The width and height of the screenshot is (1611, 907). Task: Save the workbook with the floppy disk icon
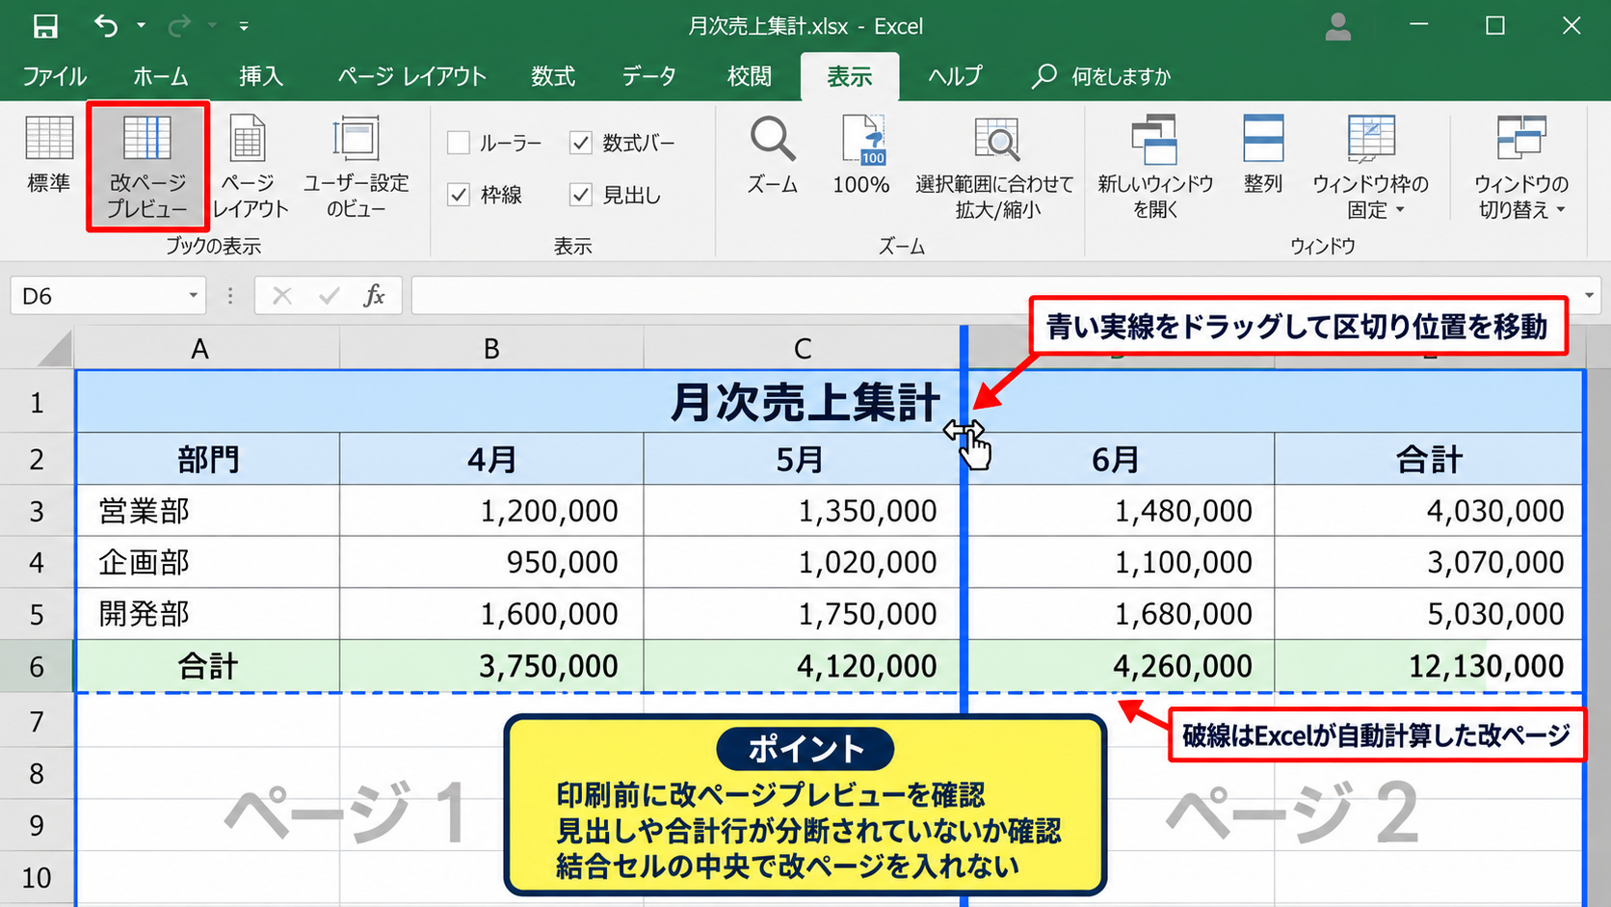pyautogui.click(x=45, y=26)
